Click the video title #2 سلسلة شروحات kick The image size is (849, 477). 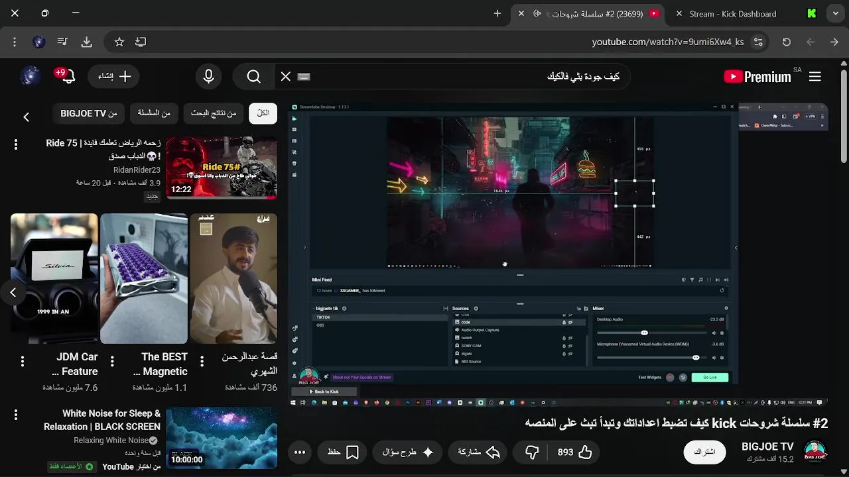[677, 423]
